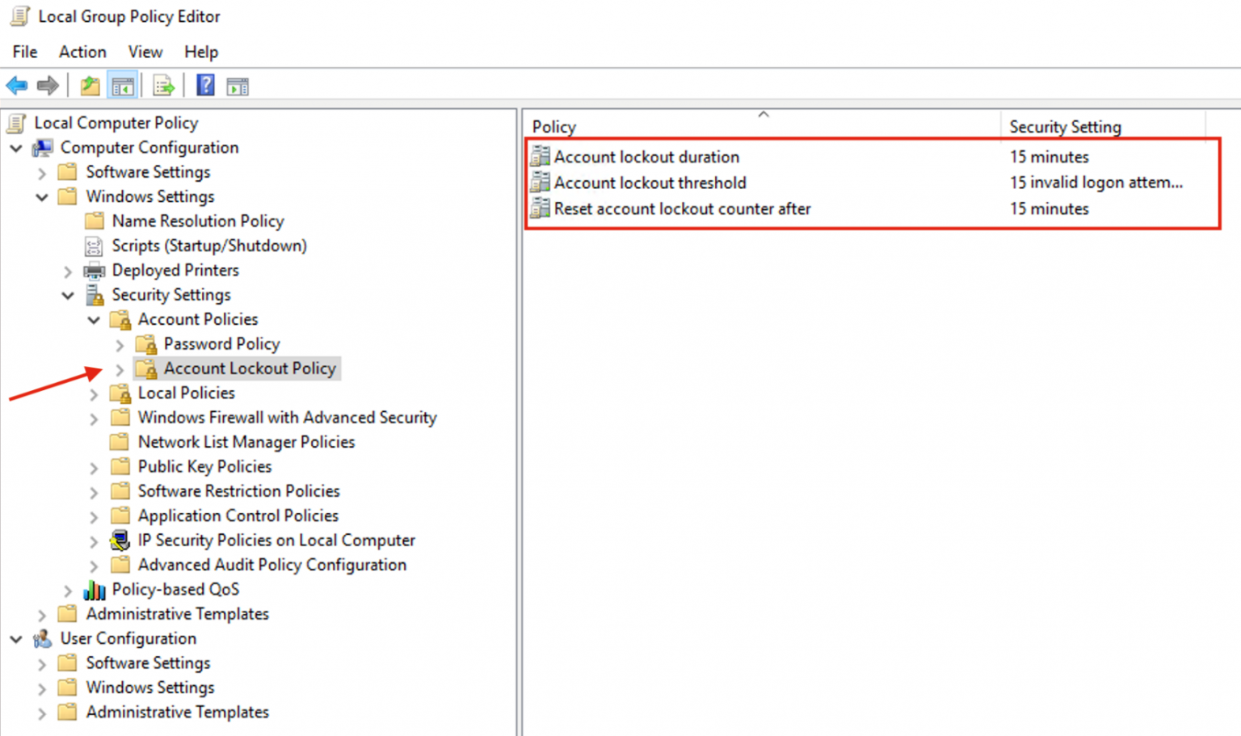1241x736 pixels.
Task: Expand the Password Policy node
Action: (x=119, y=343)
